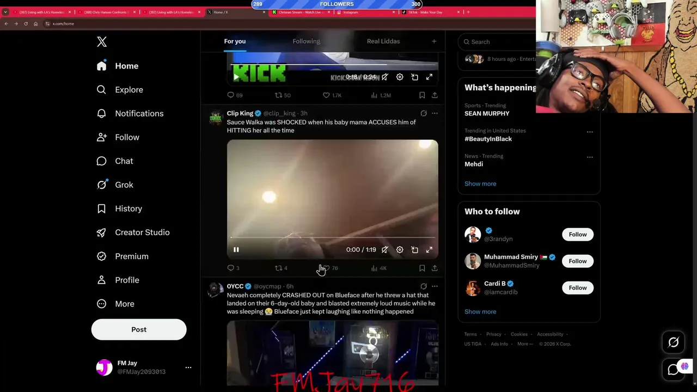This screenshot has width=697, height=392.
Task: Open the browser tab search dropdown
Action: [5, 12]
